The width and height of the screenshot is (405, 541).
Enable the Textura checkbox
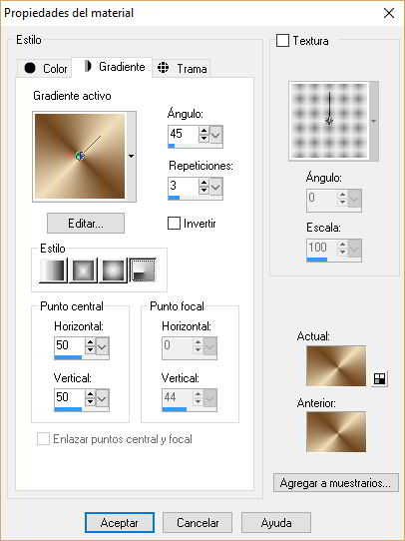coord(282,41)
